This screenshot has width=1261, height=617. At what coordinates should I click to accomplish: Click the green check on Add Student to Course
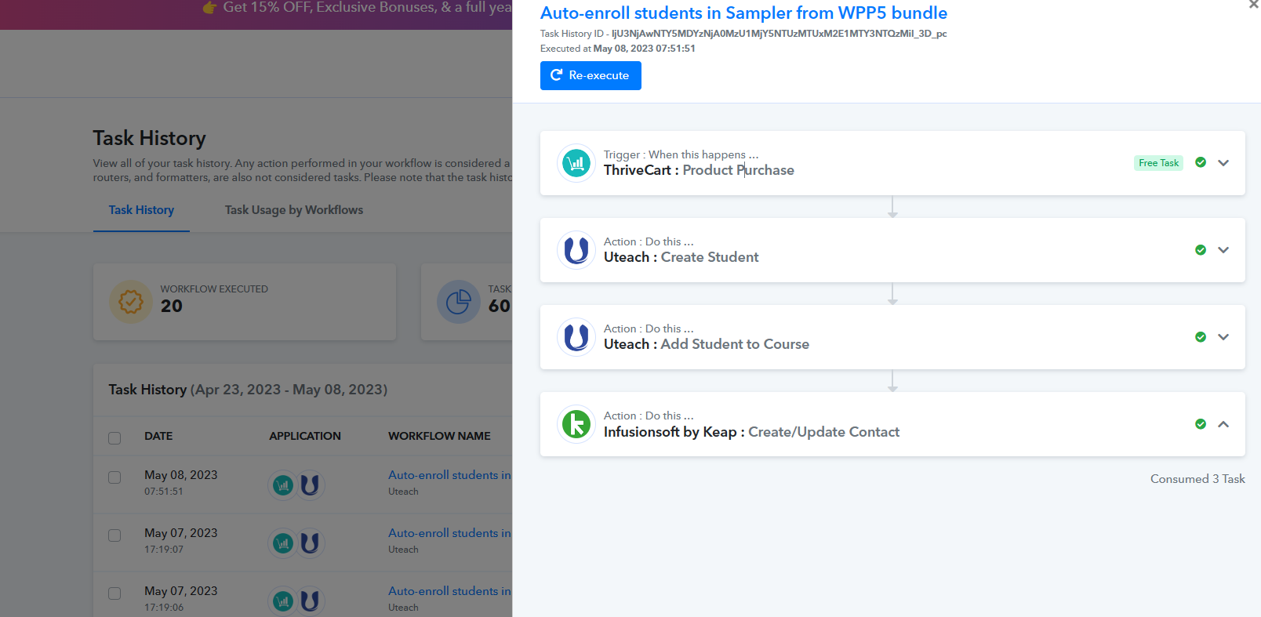pos(1201,337)
